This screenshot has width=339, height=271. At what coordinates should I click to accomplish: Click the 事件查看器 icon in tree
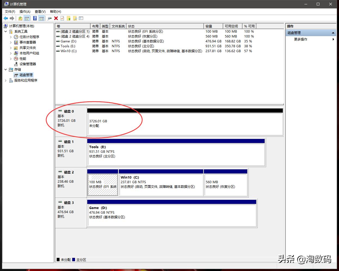pos(16,42)
